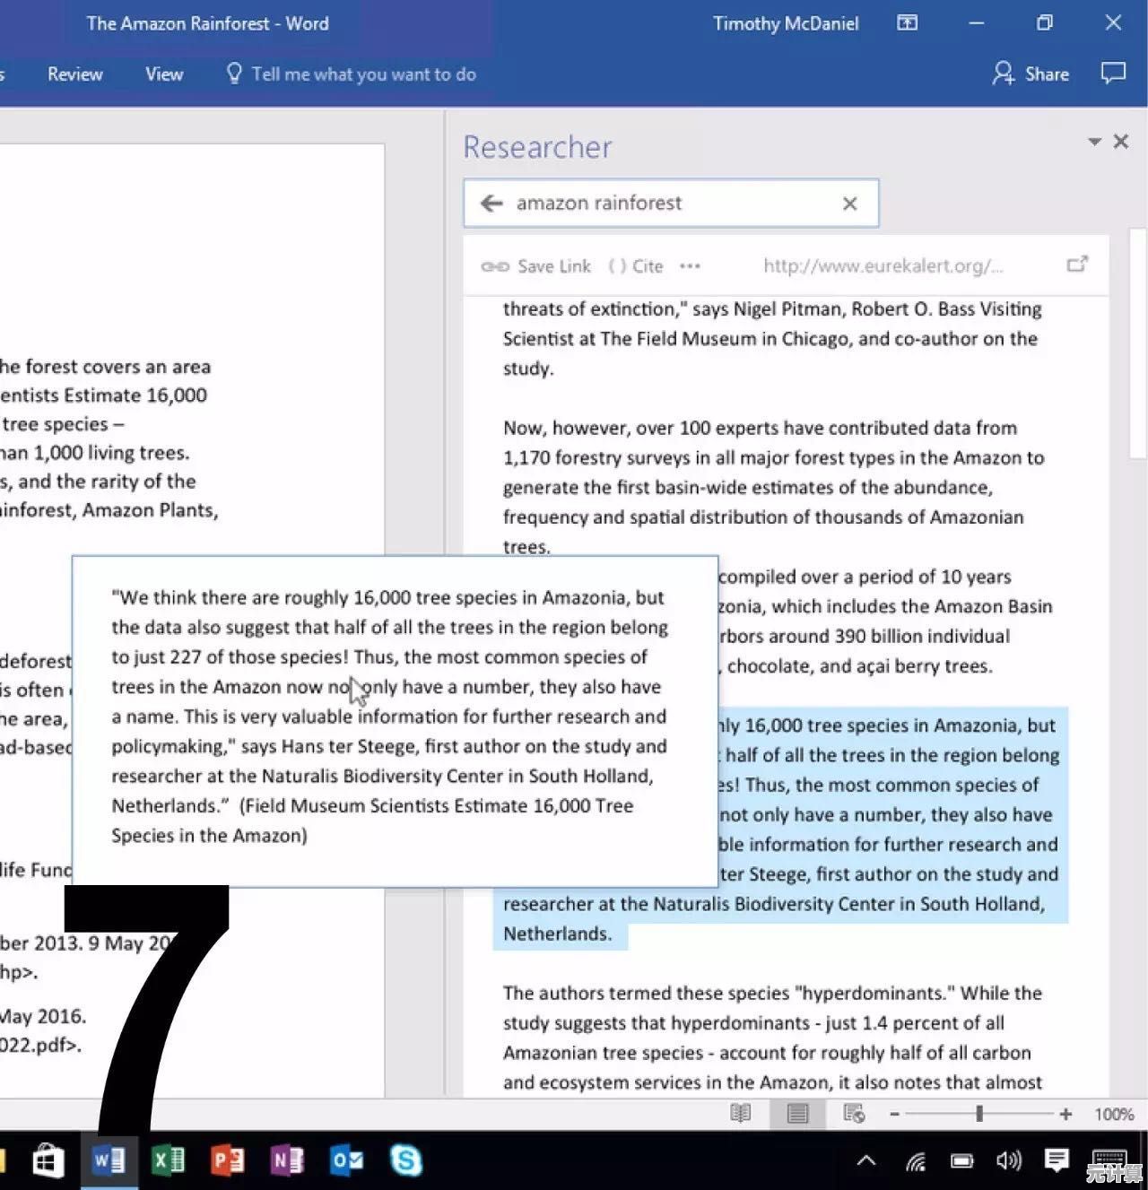
Task: Open source article in browser icon
Action: [1077, 265]
